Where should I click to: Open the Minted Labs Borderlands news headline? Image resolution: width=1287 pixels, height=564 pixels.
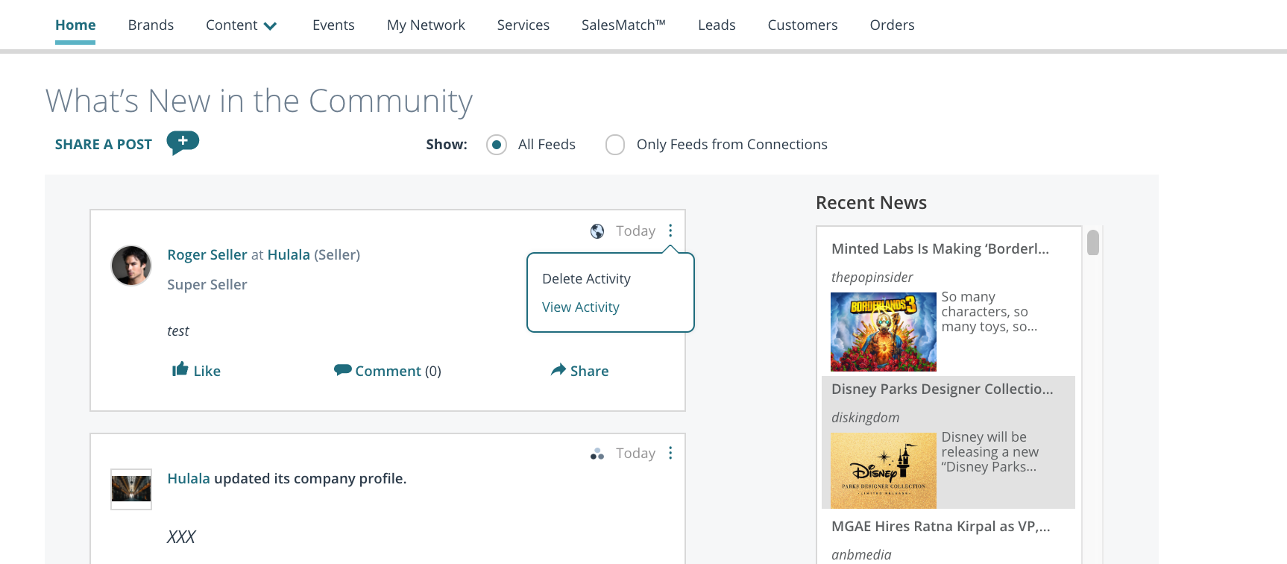tap(940, 249)
